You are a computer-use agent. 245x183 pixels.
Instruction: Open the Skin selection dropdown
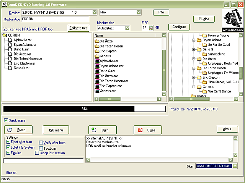tap(235, 166)
